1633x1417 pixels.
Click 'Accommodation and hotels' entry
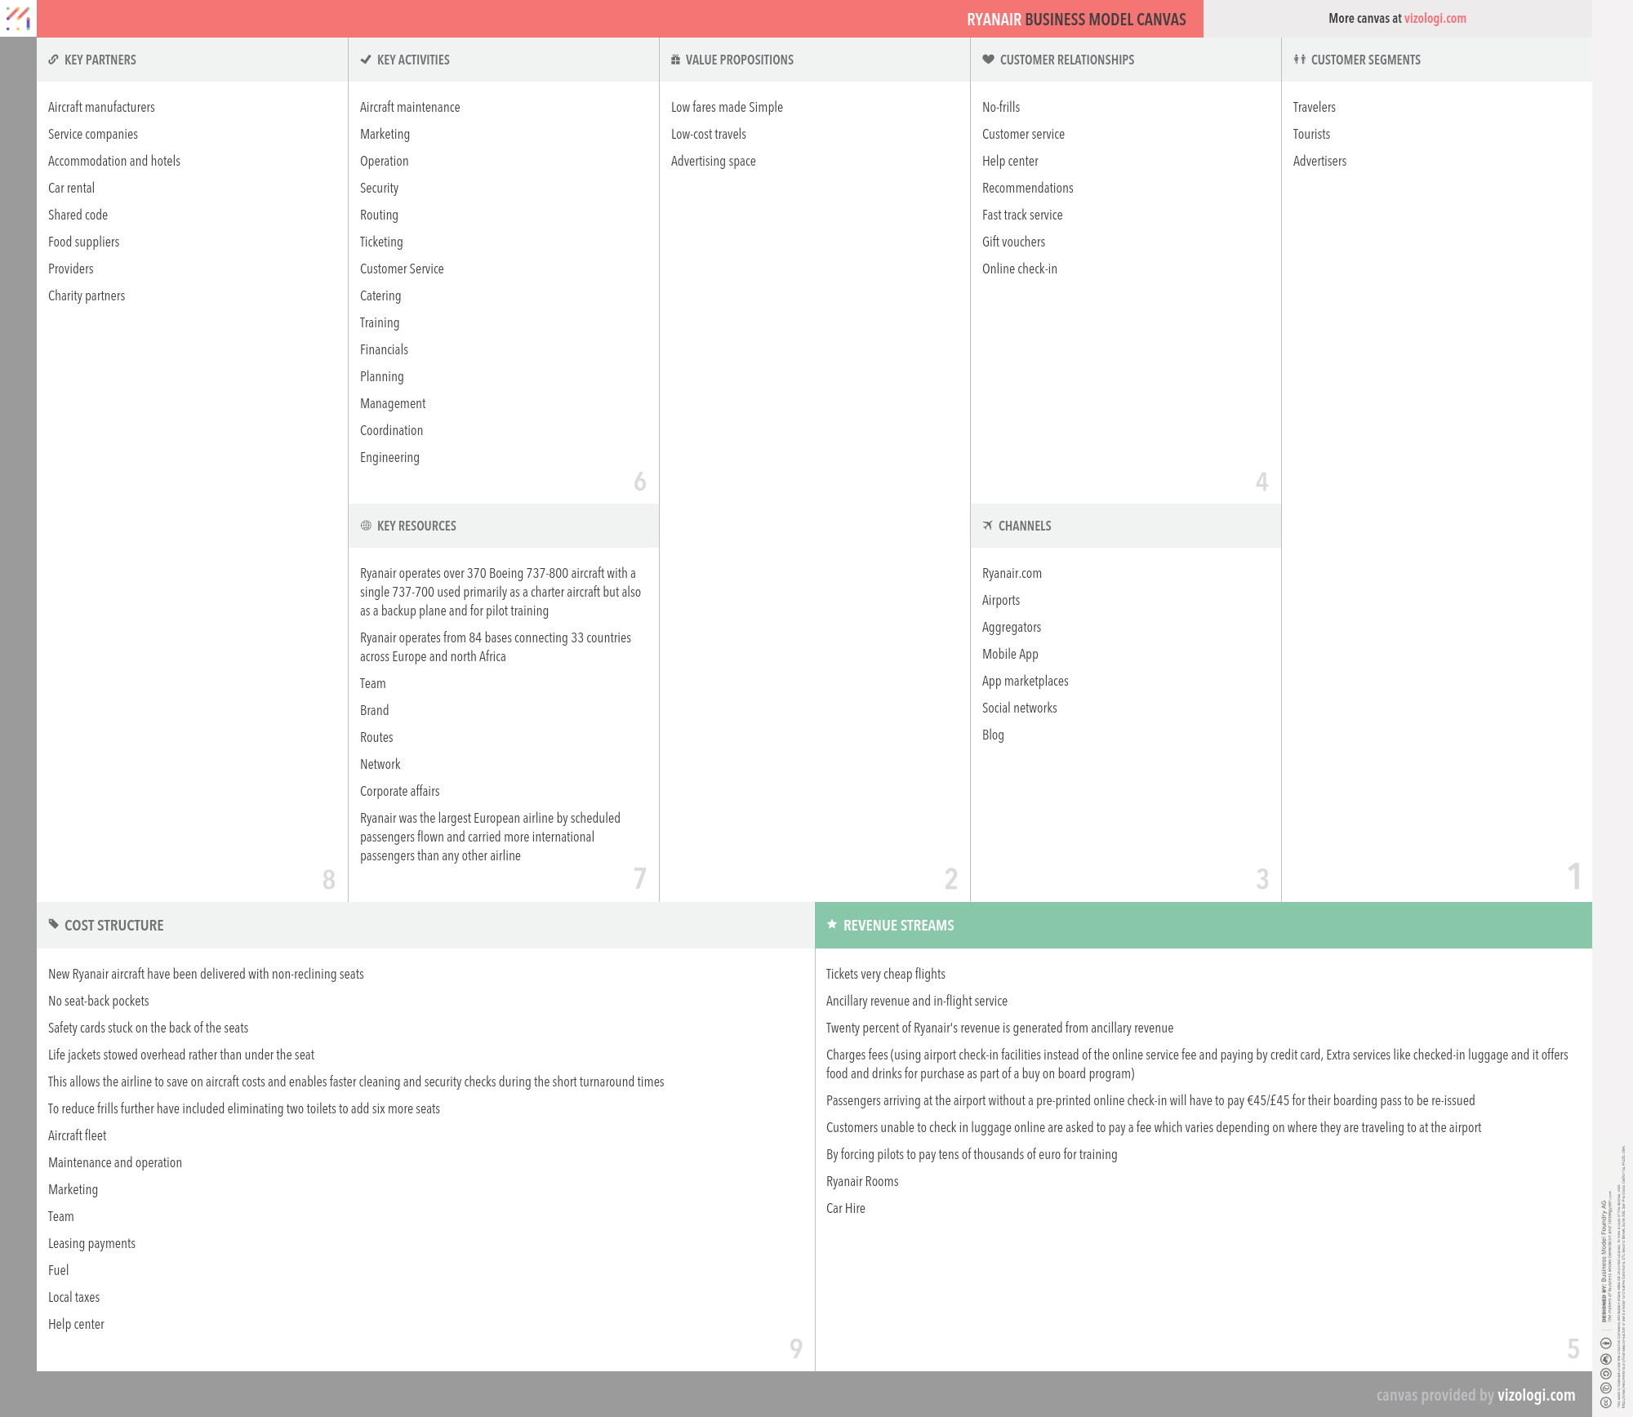[114, 161]
